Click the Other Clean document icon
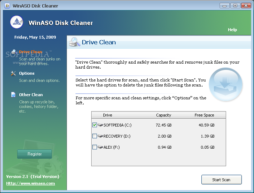The height and width of the screenshot is (193, 254). coord(13,95)
